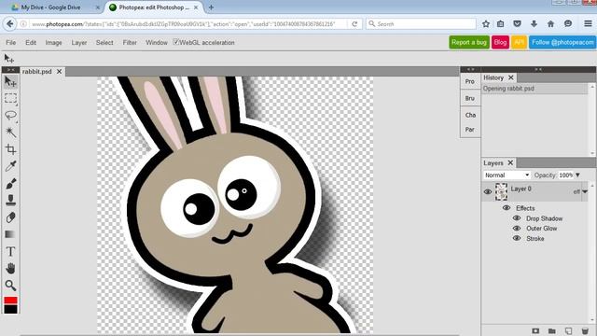Select the Hand tool
The width and height of the screenshot is (597, 336).
tap(10, 268)
